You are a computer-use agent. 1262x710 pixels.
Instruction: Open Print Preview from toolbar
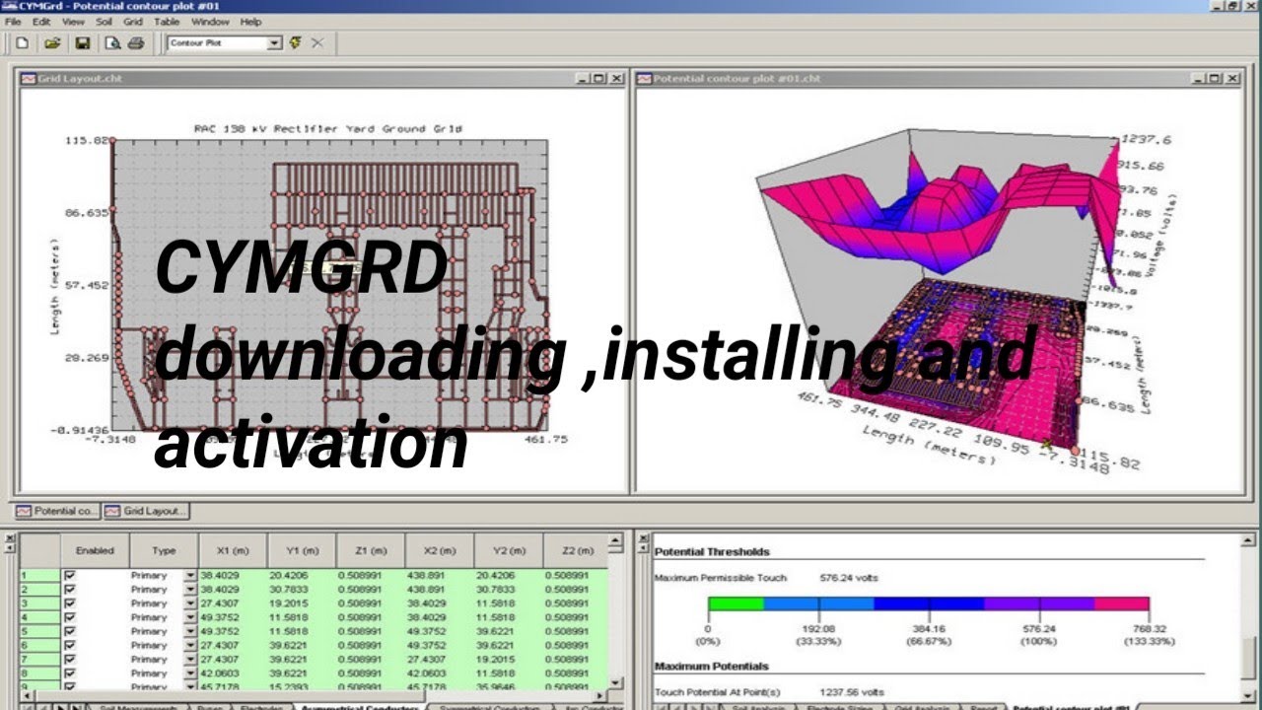112,43
